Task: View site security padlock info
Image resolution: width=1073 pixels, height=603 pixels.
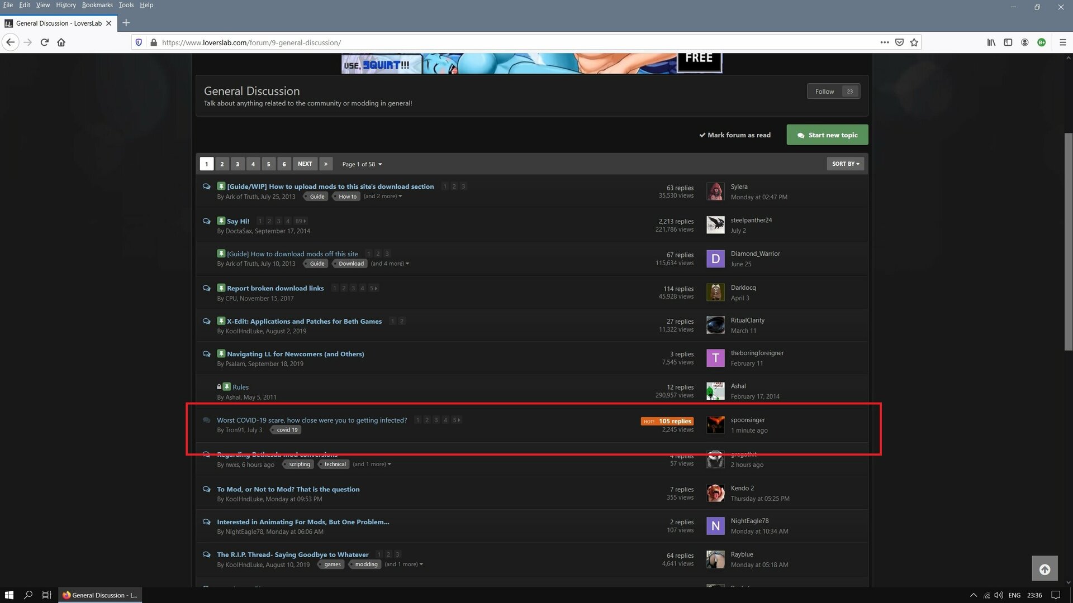Action: click(154, 42)
